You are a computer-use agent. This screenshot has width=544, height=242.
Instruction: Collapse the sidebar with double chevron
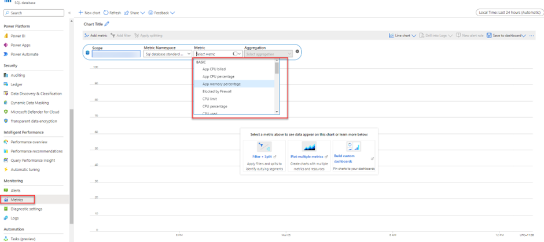(x=70, y=12)
